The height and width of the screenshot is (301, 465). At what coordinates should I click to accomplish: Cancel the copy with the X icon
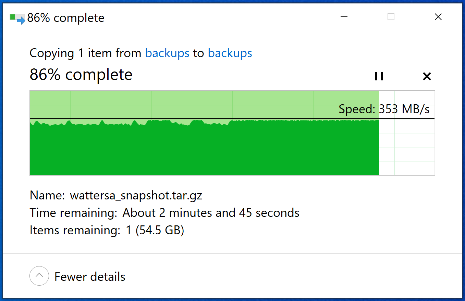427,76
